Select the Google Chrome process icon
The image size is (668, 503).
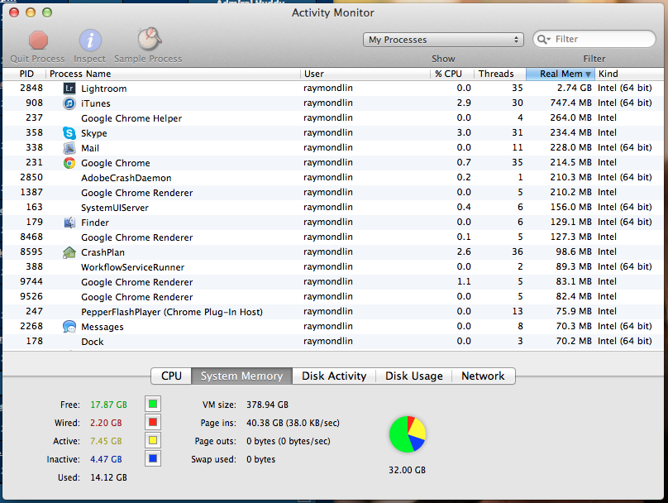point(69,163)
